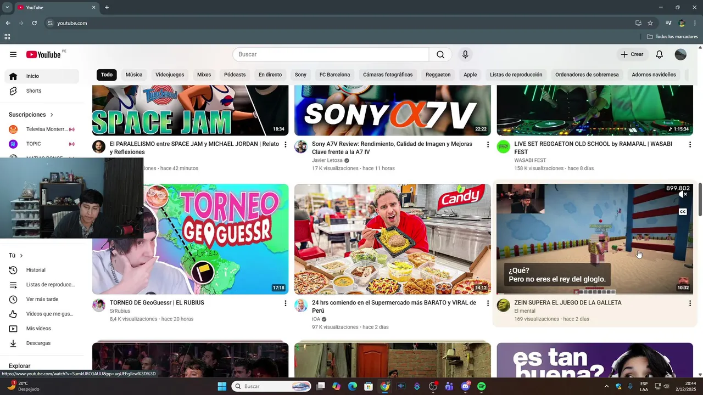The image size is (703, 395).
Task: Reload the page in Chrome
Action: point(34,23)
